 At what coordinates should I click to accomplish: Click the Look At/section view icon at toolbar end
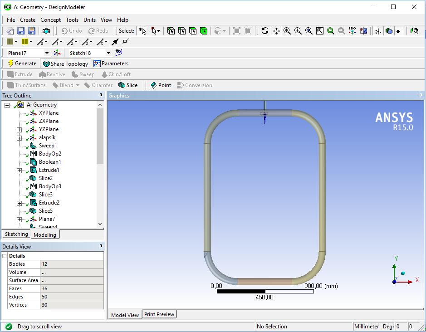pos(414,31)
